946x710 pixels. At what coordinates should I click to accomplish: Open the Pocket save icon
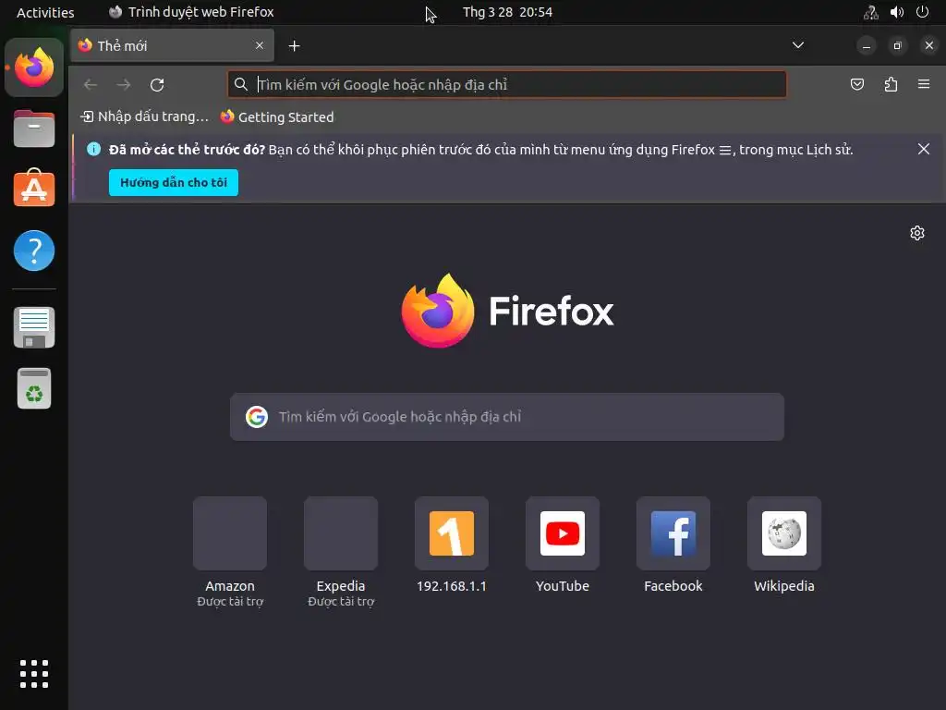[856, 84]
